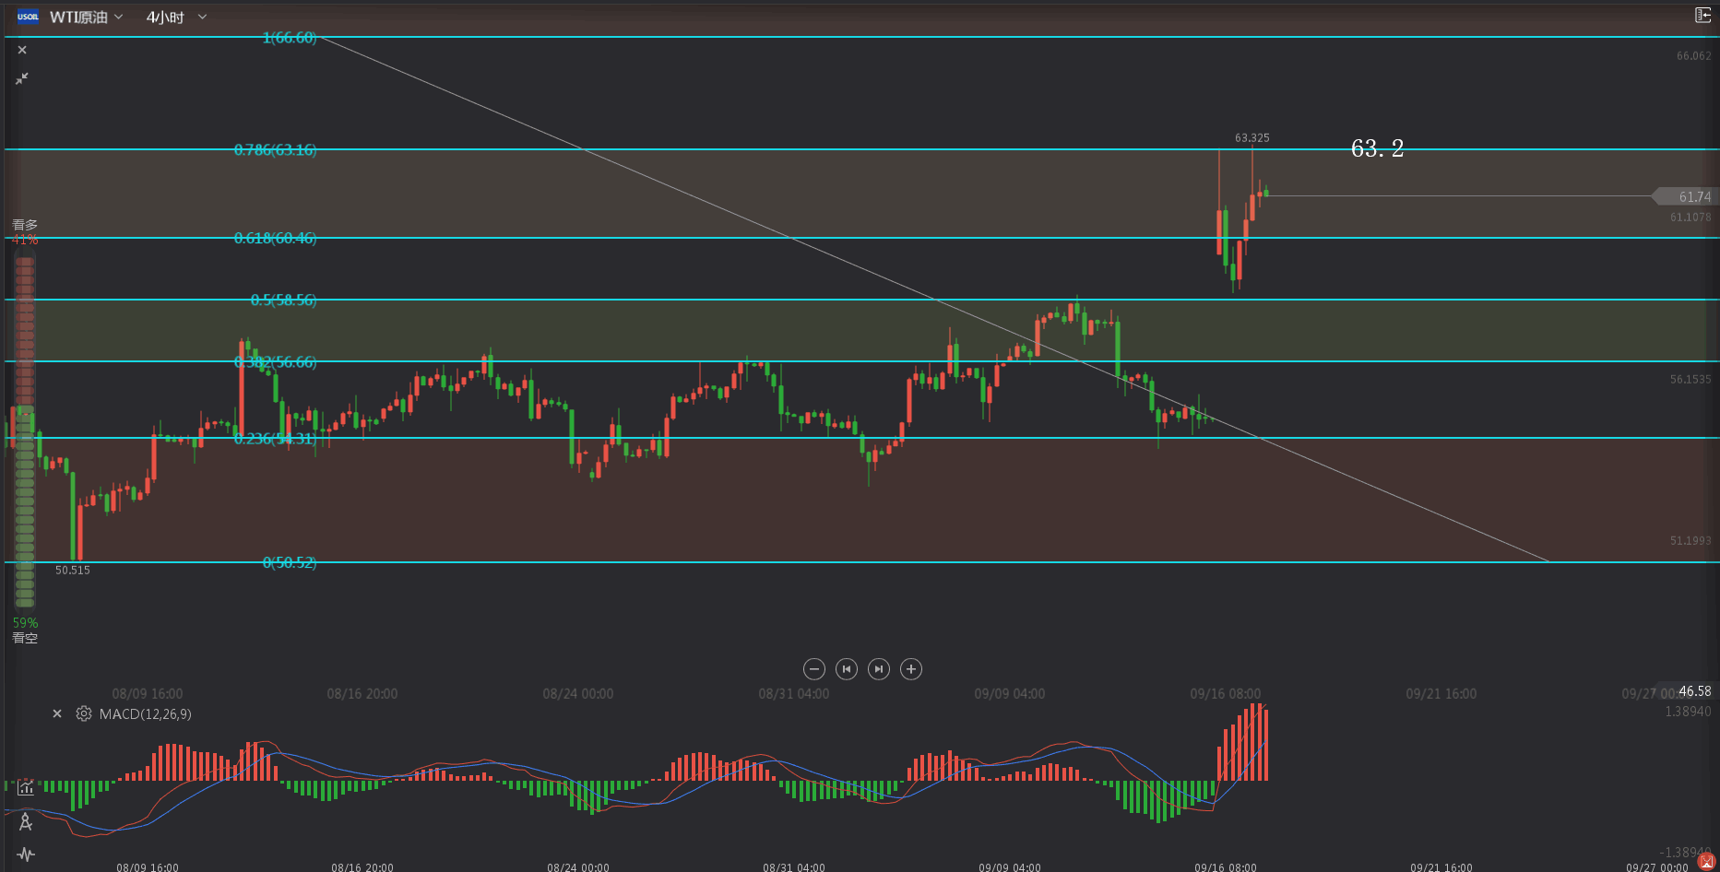Viewport: 1720px width, 872px height.
Task: Remove the MACD indicator with its X
Action: coord(57,713)
